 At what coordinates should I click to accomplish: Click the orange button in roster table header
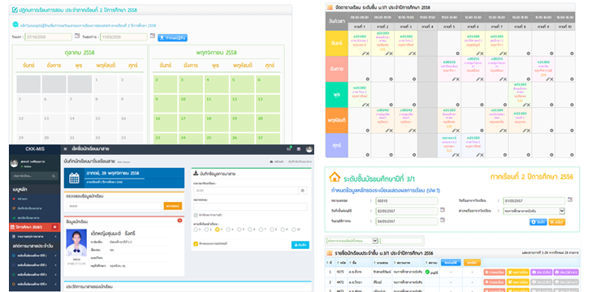pos(472,262)
